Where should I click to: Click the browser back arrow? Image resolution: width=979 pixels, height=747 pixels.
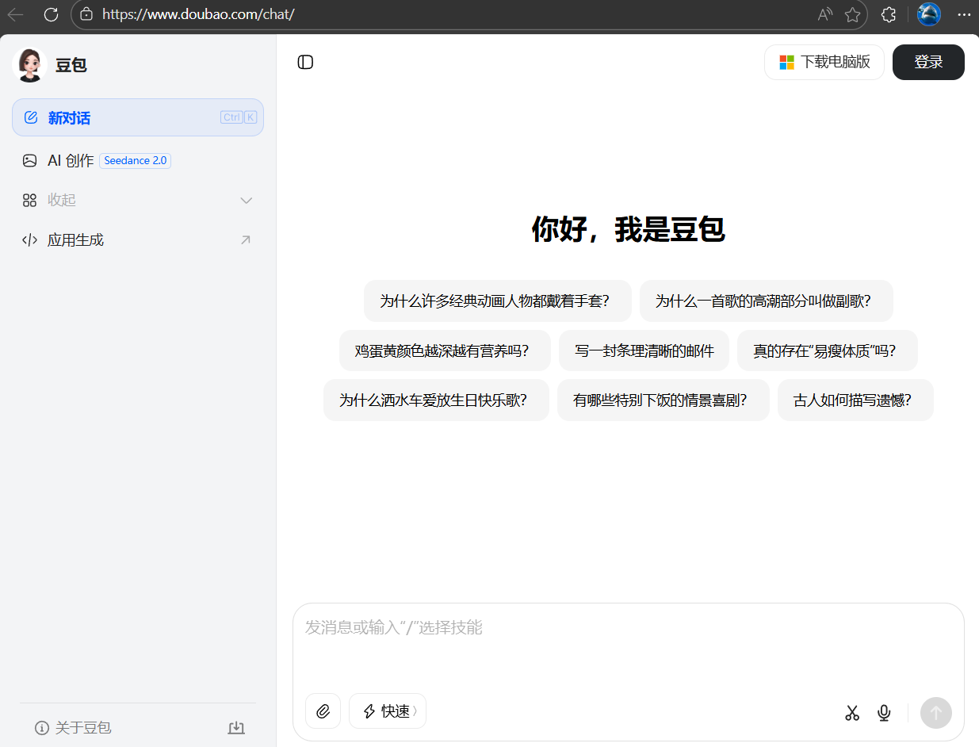[x=16, y=14]
